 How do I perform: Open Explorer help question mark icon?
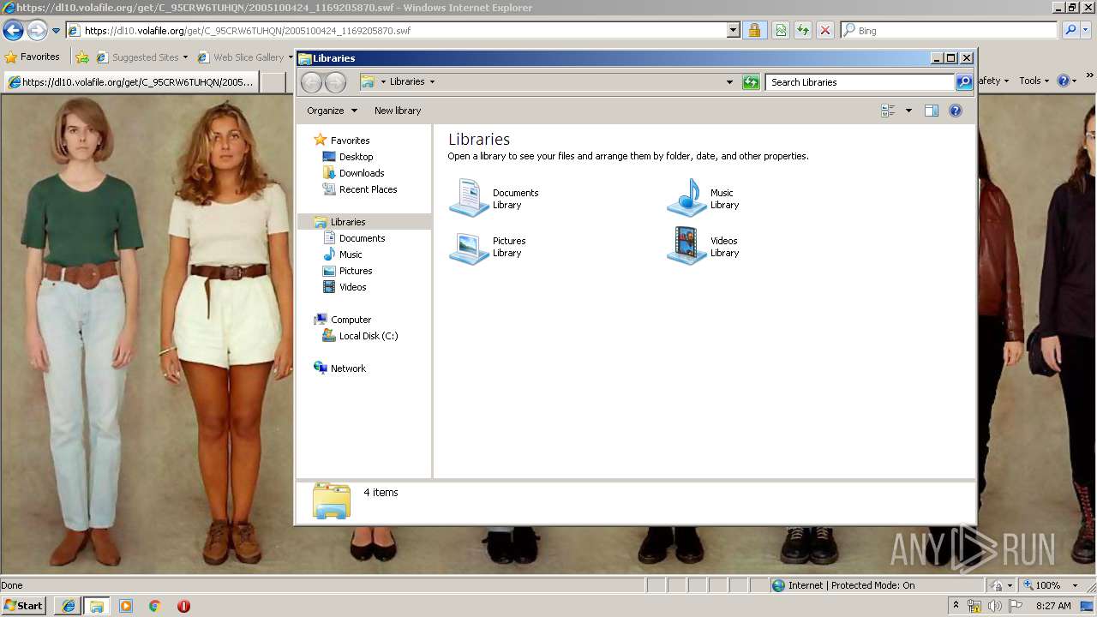(x=956, y=111)
